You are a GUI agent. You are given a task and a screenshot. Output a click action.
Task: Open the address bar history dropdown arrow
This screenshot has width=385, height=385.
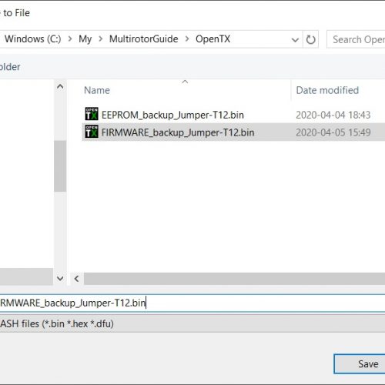(x=295, y=40)
